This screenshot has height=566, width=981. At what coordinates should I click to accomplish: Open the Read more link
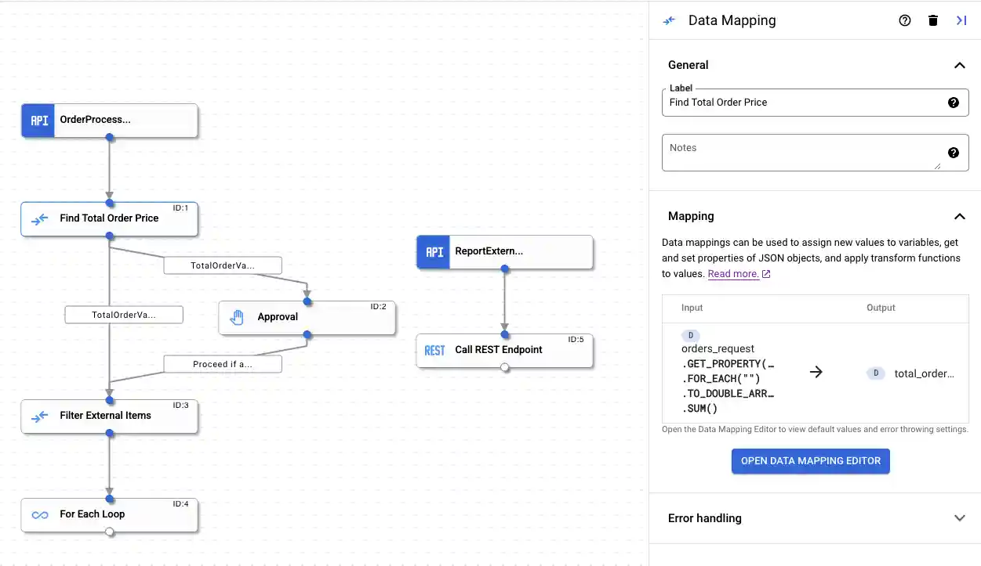tap(734, 273)
